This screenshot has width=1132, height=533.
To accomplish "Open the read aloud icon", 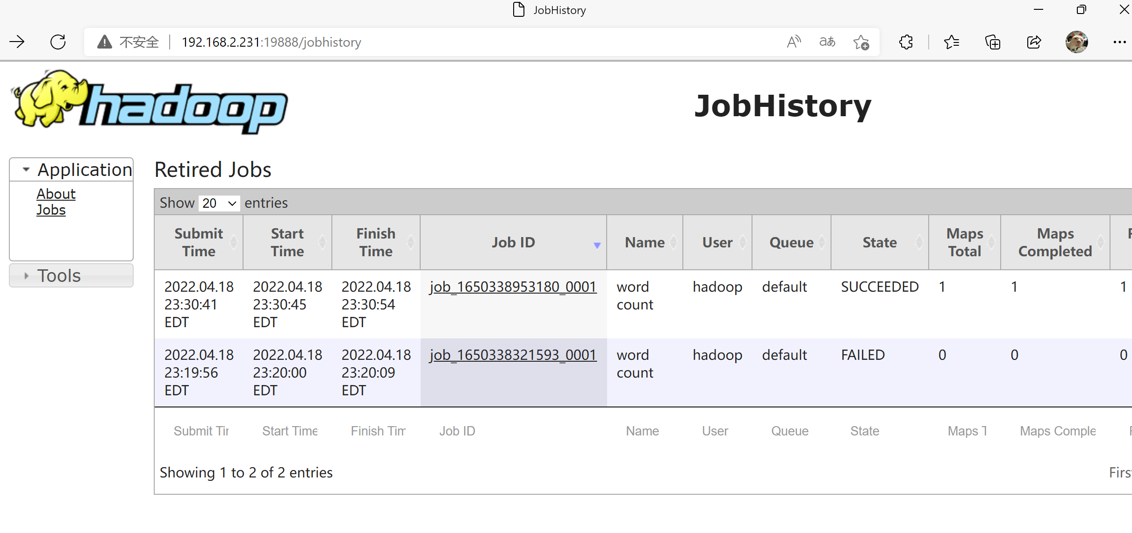I will (794, 42).
